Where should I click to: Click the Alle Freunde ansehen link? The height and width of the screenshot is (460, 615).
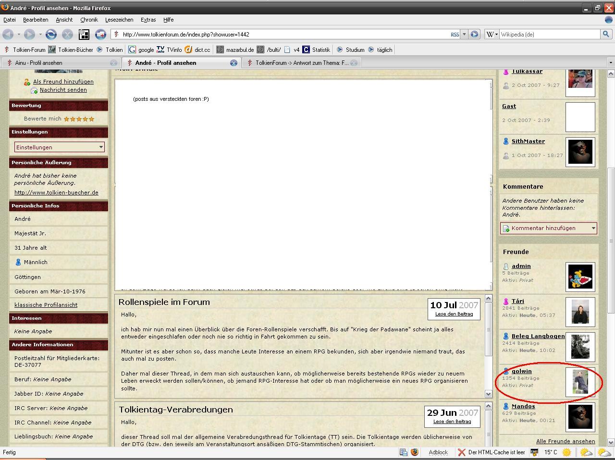tap(566, 441)
